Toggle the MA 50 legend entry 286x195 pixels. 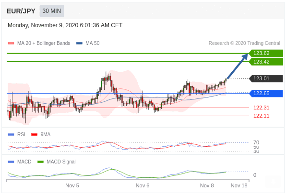click(x=88, y=43)
